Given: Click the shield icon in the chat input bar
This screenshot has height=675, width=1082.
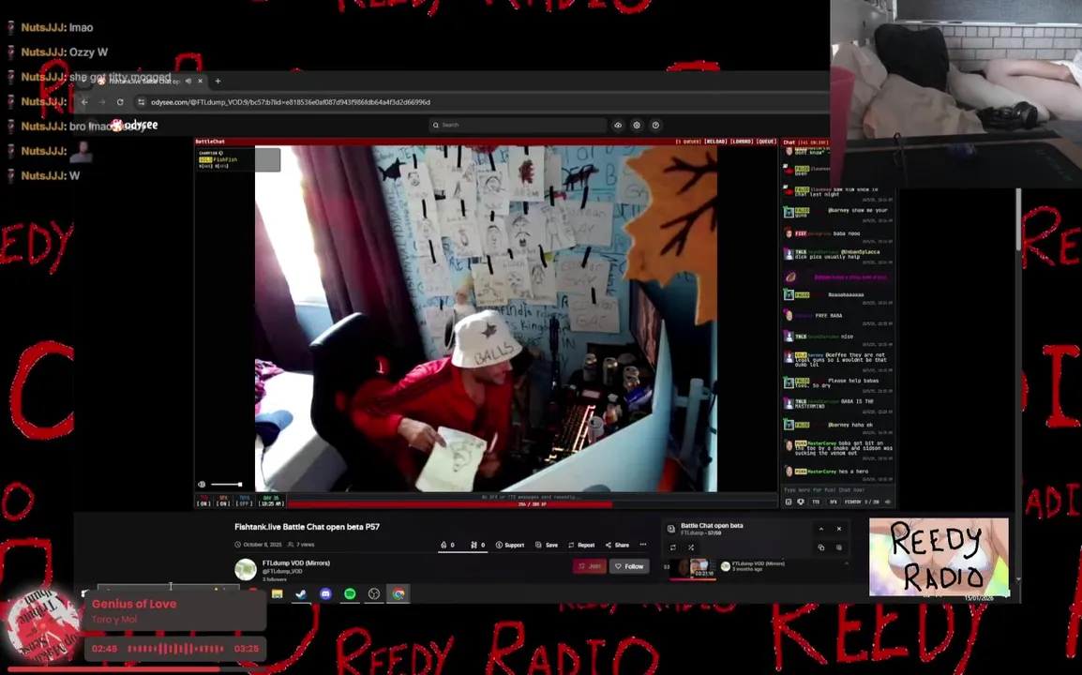Looking at the screenshot, I should pos(801,502).
